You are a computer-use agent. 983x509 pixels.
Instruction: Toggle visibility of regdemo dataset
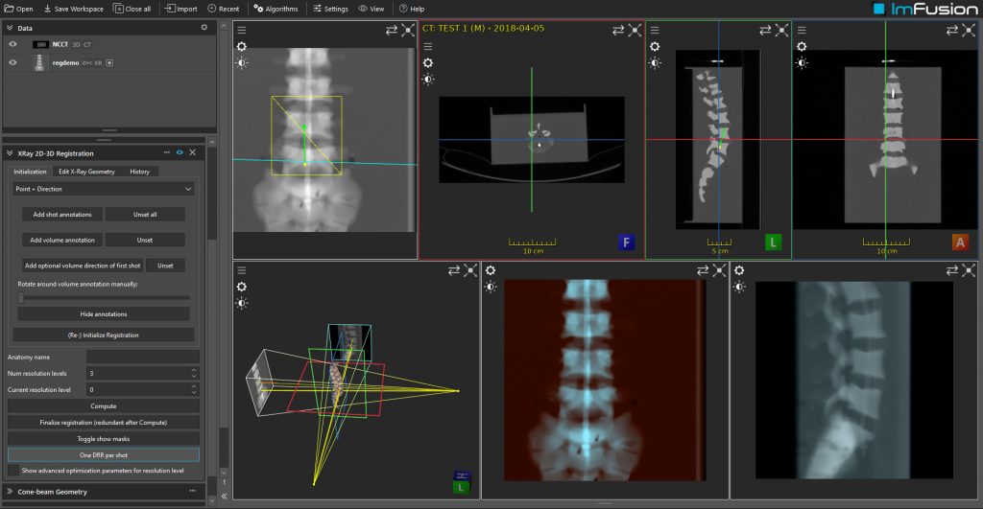pos(13,62)
